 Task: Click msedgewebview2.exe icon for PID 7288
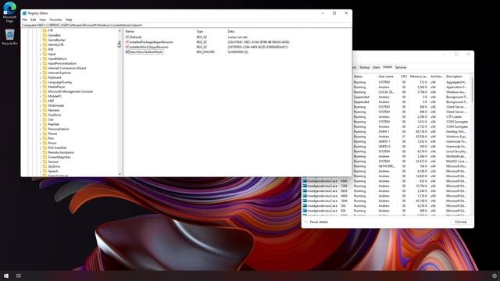click(305, 186)
